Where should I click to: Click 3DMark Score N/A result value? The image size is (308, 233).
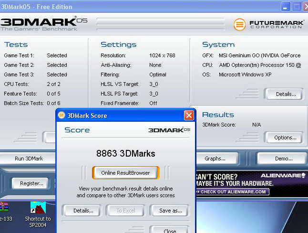click(x=257, y=125)
